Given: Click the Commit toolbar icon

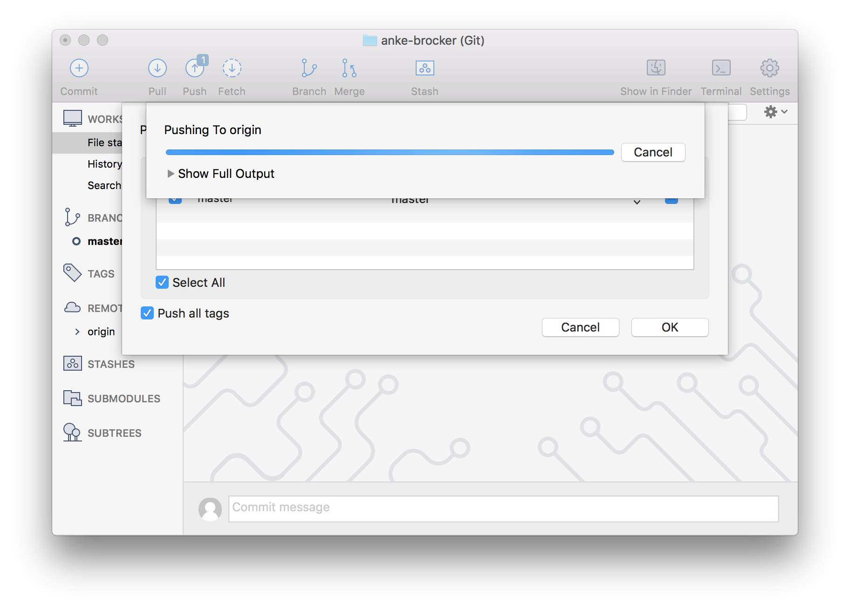Looking at the screenshot, I should pos(79,68).
